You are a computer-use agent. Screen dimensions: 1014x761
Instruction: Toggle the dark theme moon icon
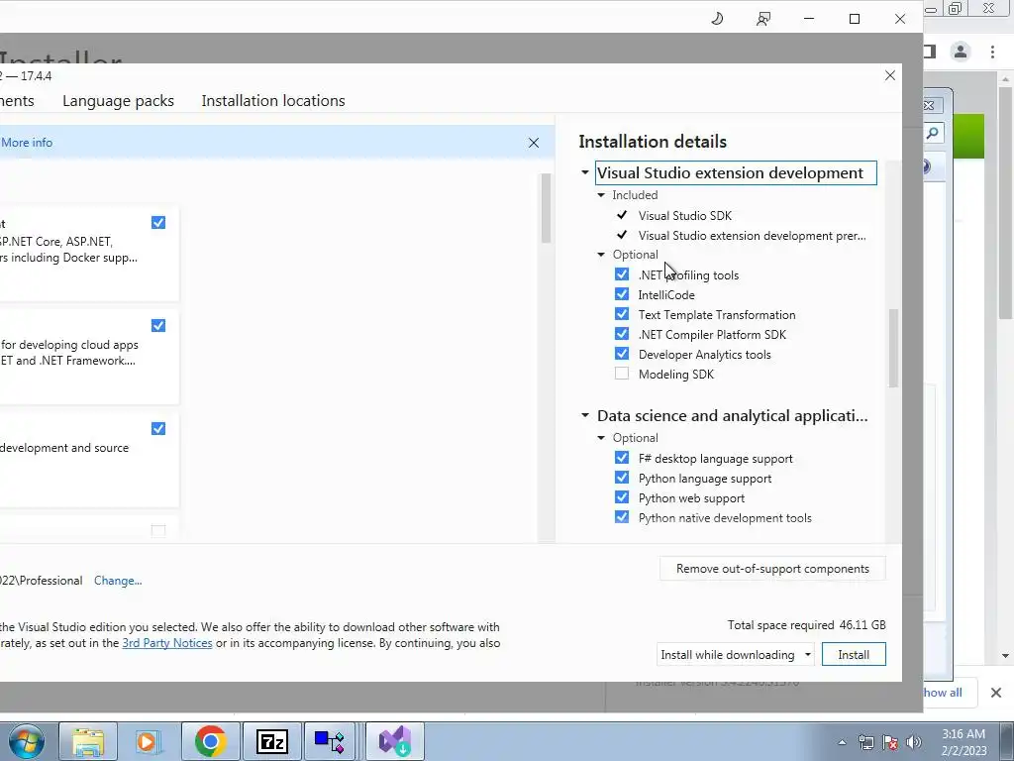point(717,19)
